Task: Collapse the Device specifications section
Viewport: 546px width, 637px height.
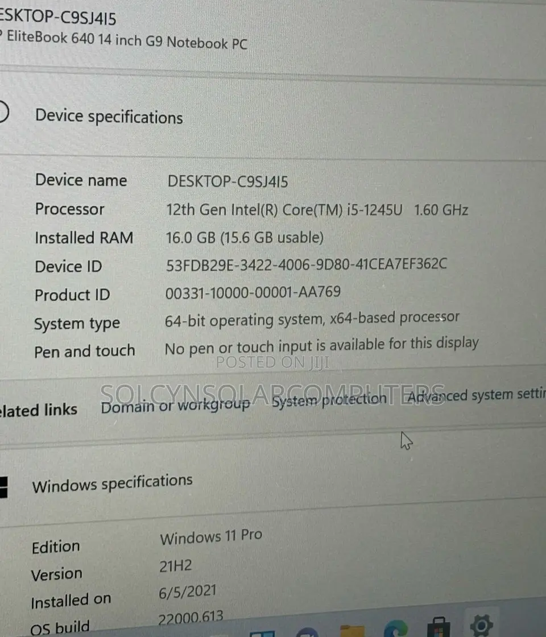Action: [107, 117]
